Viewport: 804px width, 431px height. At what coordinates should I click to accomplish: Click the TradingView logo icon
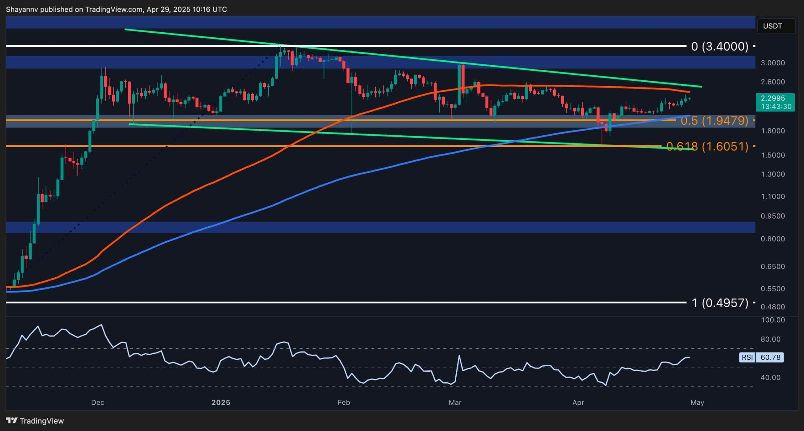pyautogui.click(x=12, y=421)
